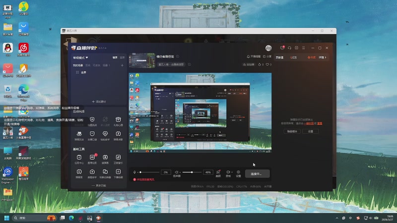
Task: Click 设置 button in danmaku panel
Action: pos(311,131)
